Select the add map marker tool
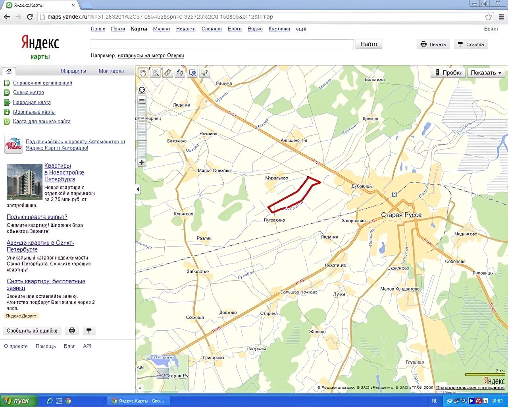The width and height of the screenshot is (508, 407). [192, 73]
